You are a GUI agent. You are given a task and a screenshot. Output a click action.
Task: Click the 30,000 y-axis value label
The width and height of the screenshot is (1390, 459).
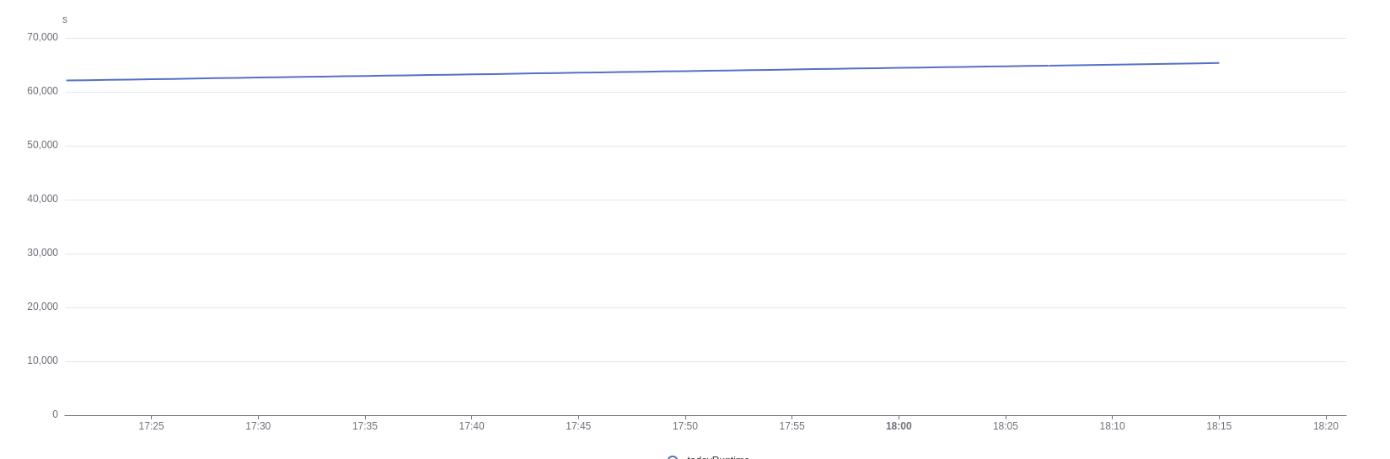[42, 253]
